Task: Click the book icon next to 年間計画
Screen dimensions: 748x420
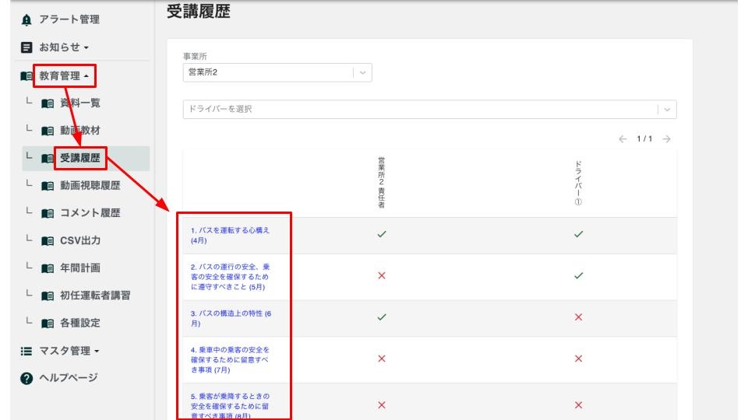Action: 47,268
